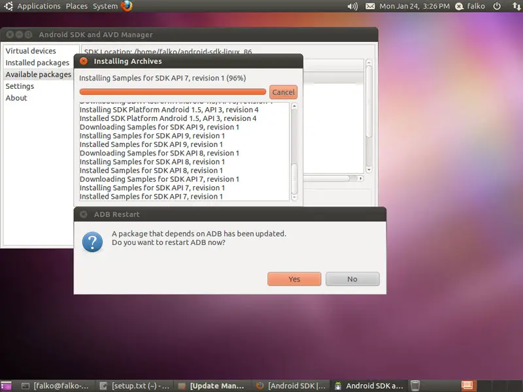
Task: Cancel the archive installation
Action: (x=283, y=92)
